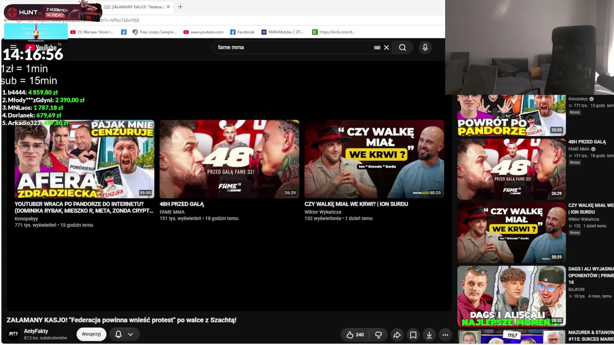Open Wiktor Wykańcza channel under end-screen video
This screenshot has height=345, width=614.
323,212
